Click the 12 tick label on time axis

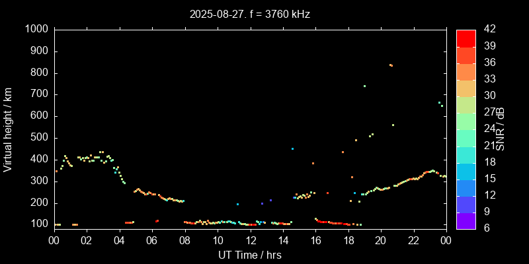250,240
